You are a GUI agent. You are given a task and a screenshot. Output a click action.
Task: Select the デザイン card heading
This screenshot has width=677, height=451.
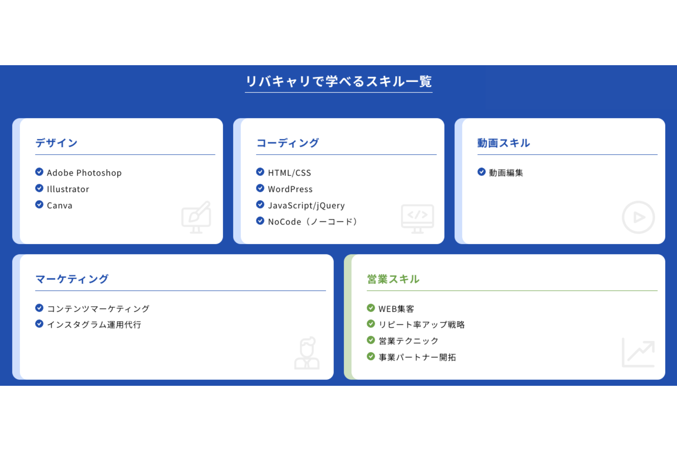(56, 143)
